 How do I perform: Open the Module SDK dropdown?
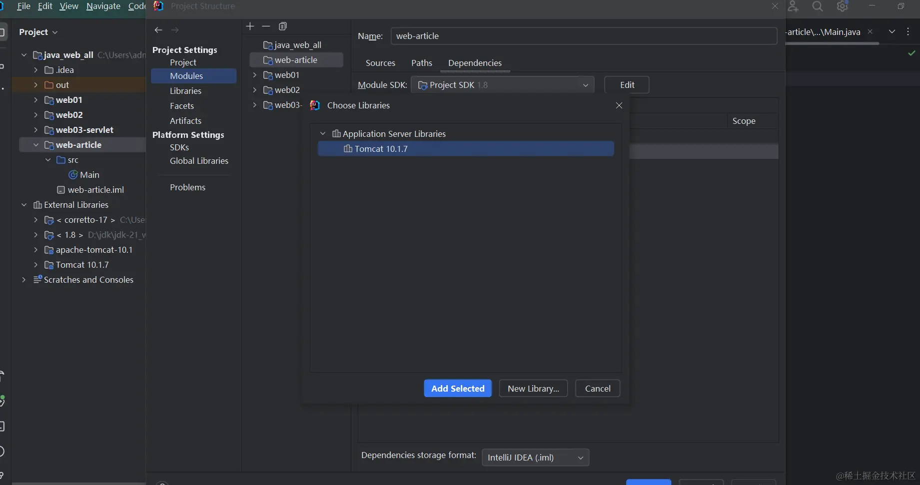(x=502, y=85)
